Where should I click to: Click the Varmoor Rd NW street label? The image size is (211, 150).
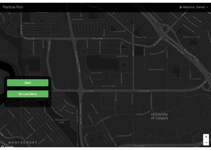click(x=108, y=86)
